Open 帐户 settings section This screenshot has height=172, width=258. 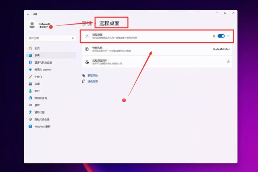pyautogui.click(x=51, y=91)
